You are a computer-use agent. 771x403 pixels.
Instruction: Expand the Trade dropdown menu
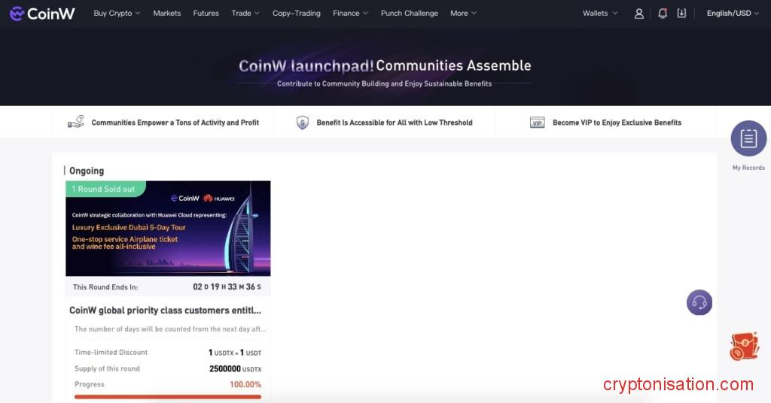coord(245,14)
